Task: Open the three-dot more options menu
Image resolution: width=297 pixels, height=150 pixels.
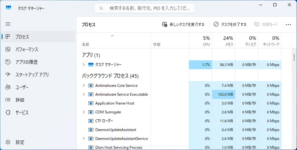Action: pyautogui.click(x=288, y=24)
